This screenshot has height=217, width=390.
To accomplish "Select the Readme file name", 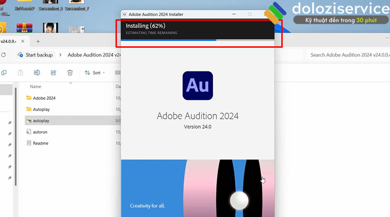I will point(41,143).
